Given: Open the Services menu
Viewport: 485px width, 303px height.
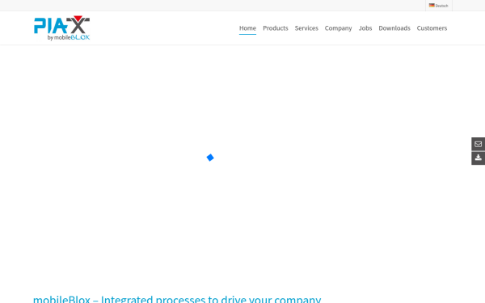Looking at the screenshot, I should coord(306,28).
